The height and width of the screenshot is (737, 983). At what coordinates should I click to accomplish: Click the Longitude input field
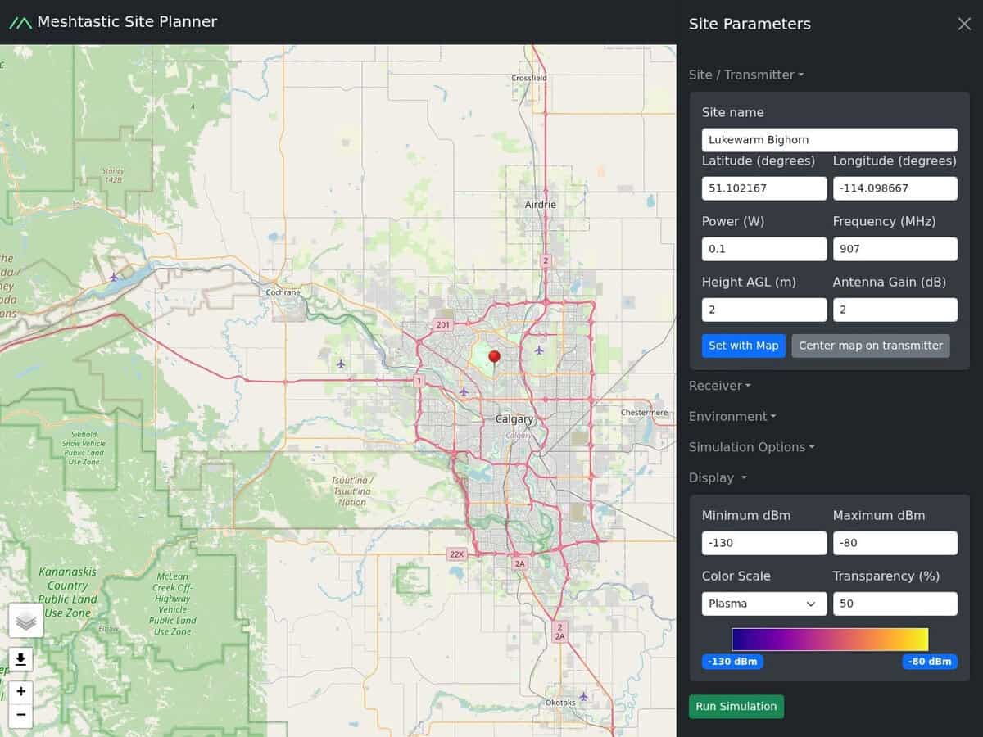pyautogui.click(x=895, y=188)
